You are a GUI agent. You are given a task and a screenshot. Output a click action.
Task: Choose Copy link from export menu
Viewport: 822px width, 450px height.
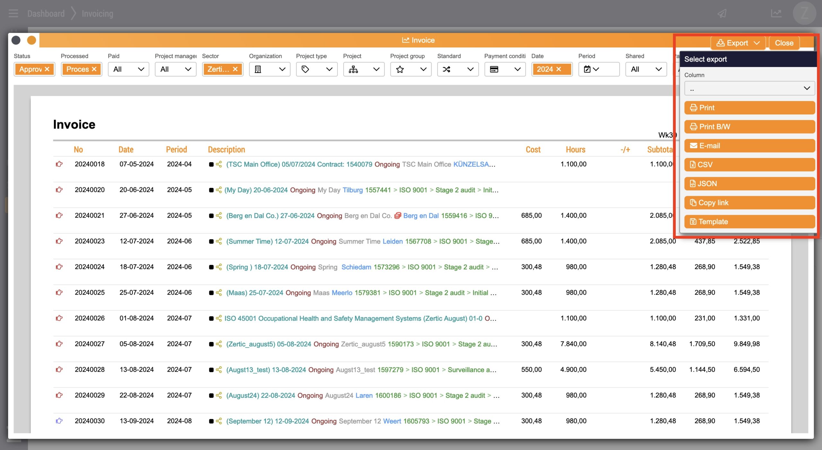[749, 203]
